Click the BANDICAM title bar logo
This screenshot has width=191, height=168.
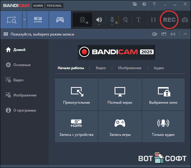16,6
